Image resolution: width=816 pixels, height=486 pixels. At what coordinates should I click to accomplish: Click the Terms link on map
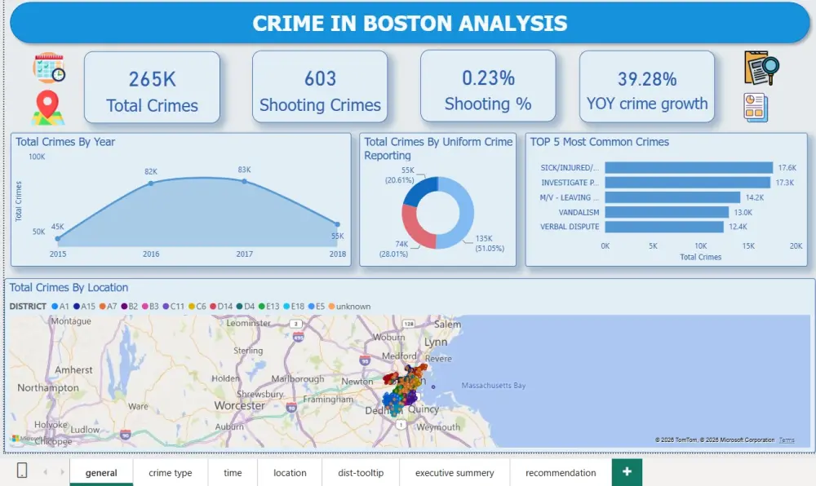click(787, 440)
